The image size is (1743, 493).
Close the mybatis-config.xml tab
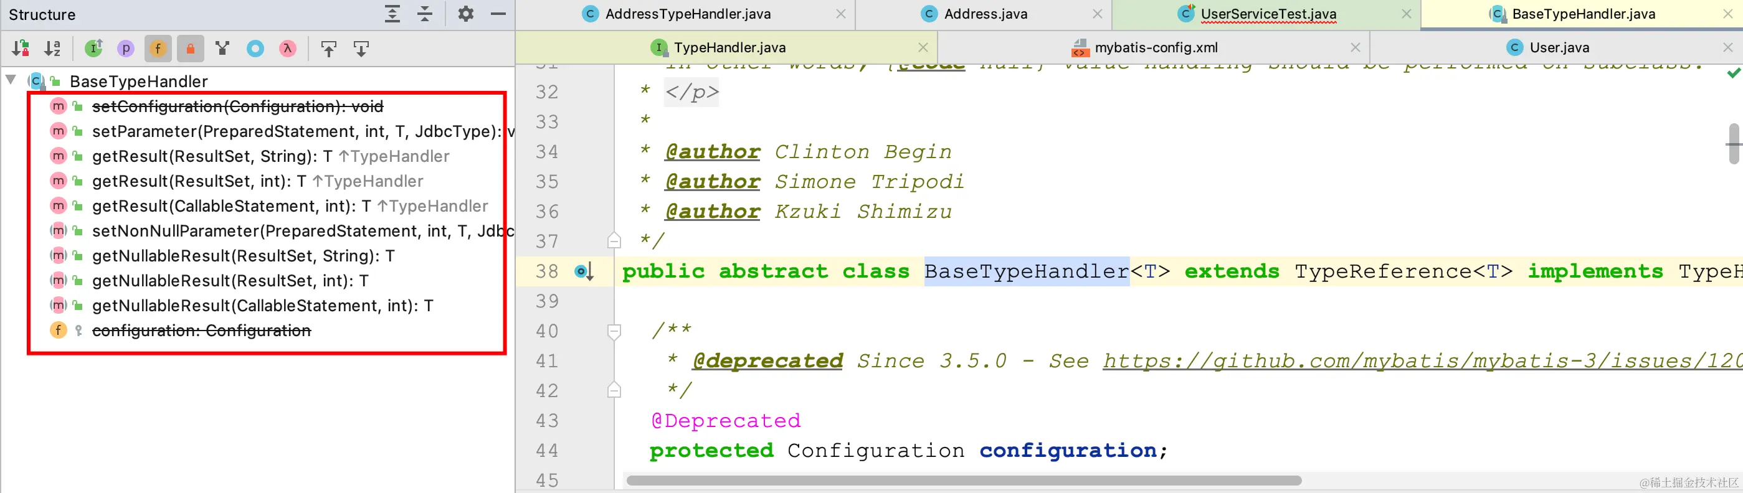(1355, 47)
